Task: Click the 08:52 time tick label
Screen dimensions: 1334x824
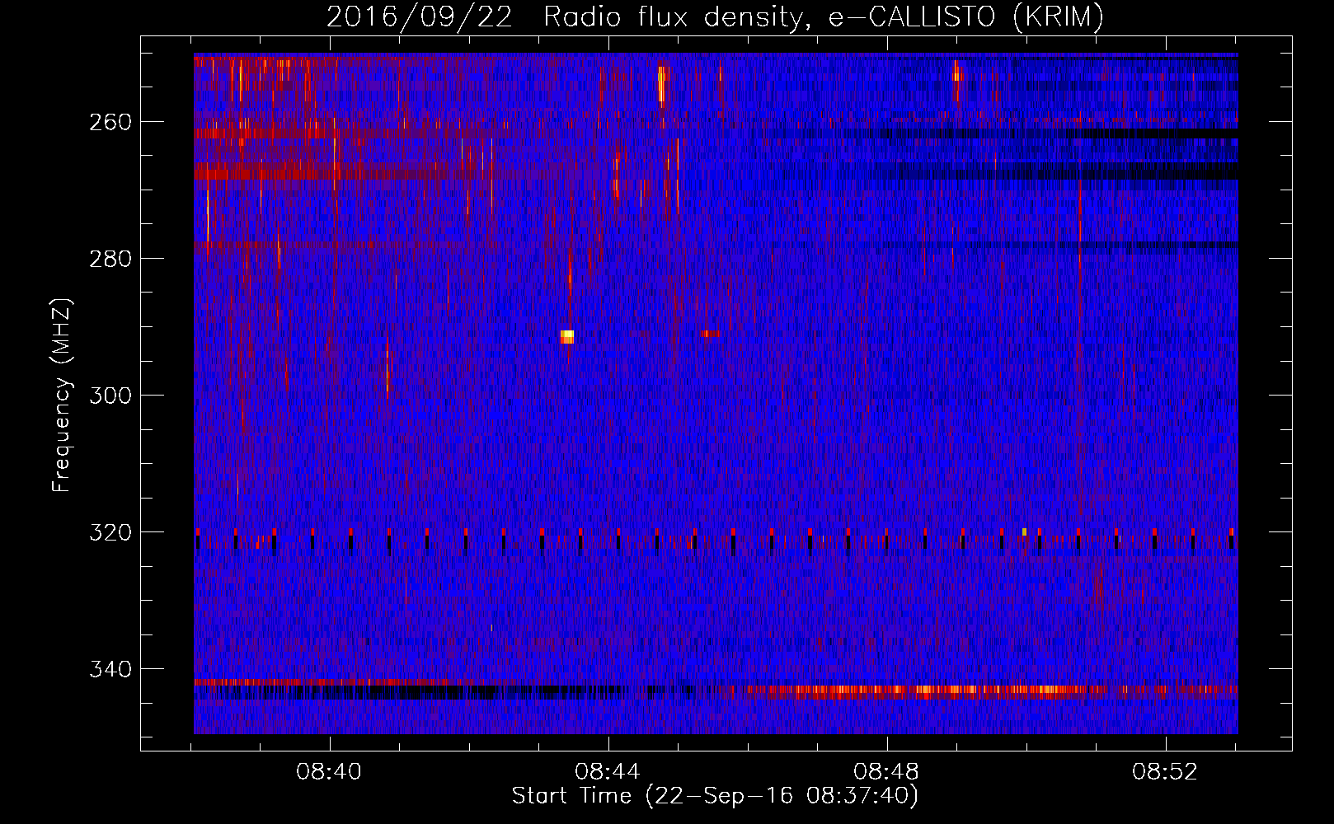Action: tap(1165, 772)
